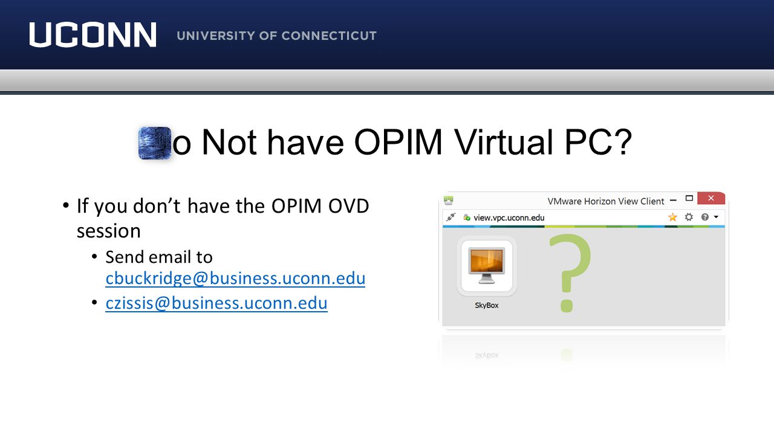Click the "OPIM OVD session" bullet text
774x435 pixels.
223,218
